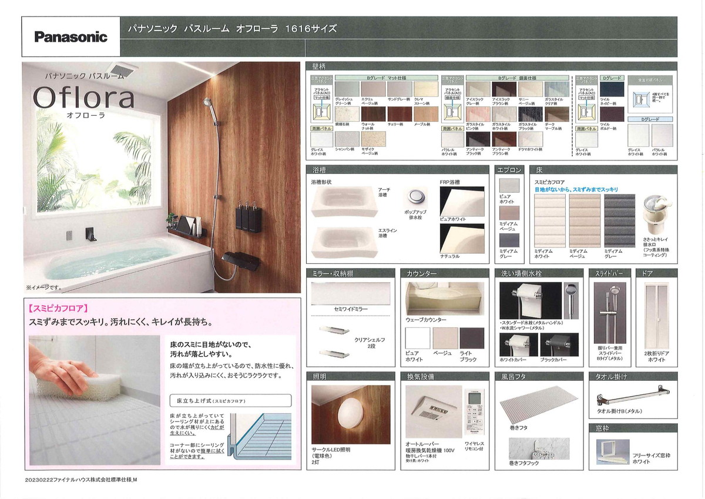Select the グレイッシュグリーン柄 wall swatch
Image resolution: width=705 pixels, height=499 pixels.
point(346,89)
